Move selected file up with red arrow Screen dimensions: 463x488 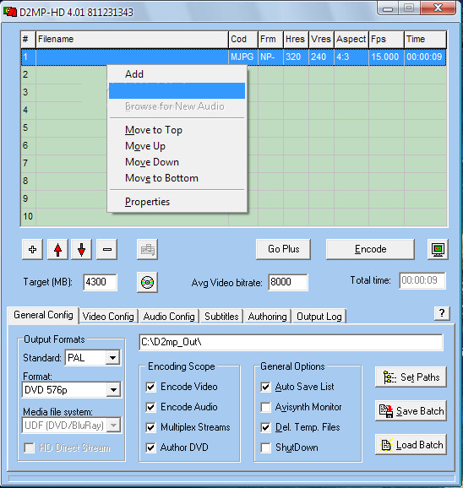click(57, 249)
